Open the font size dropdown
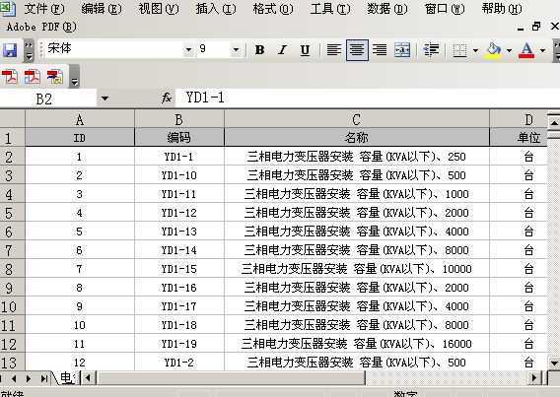Screen dimensions: 560x397 coord(236,50)
